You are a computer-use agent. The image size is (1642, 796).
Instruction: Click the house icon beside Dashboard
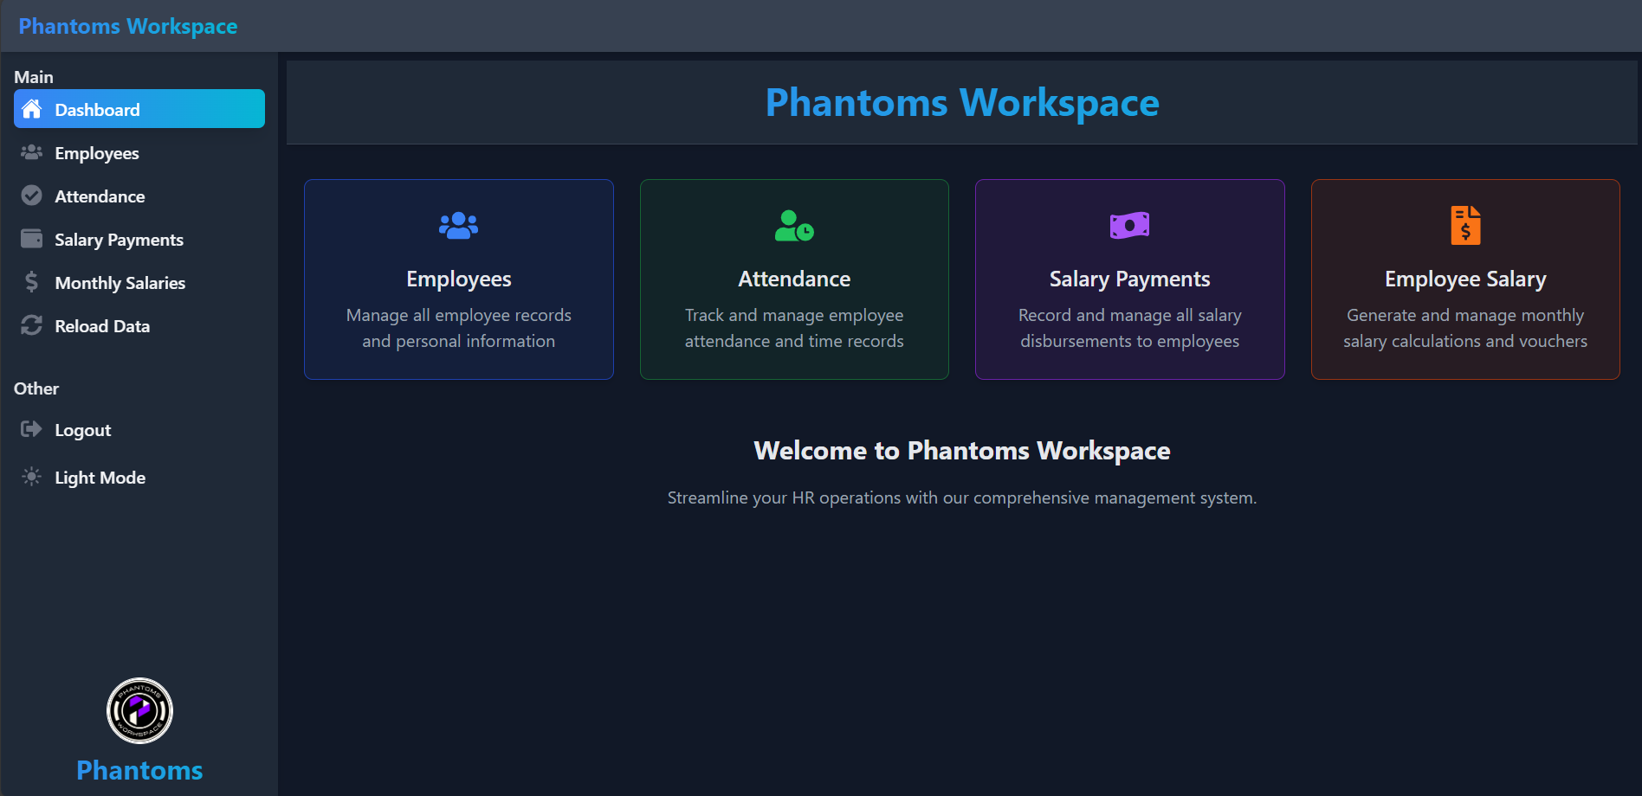[32, 109]
